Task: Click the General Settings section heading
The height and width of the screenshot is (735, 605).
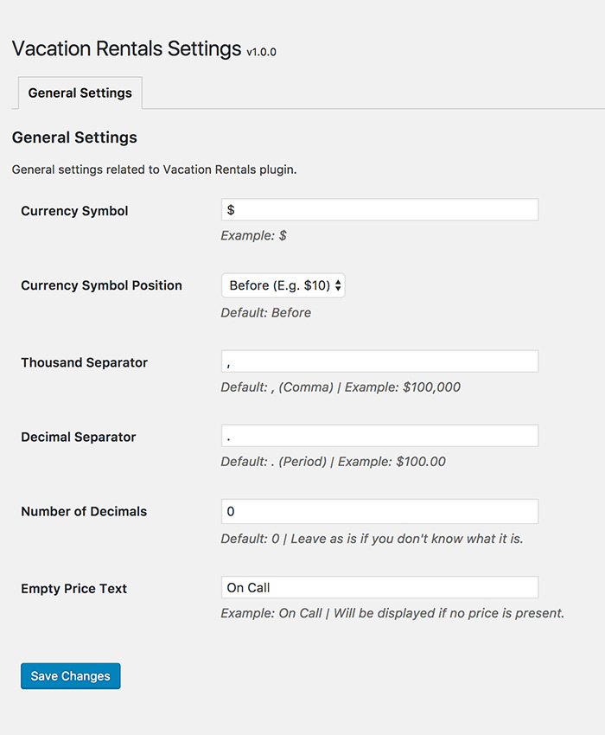Action: tap(74, 137)
